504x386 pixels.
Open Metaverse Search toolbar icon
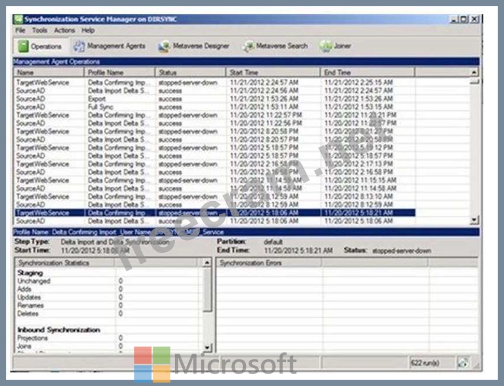click(248, 47)
